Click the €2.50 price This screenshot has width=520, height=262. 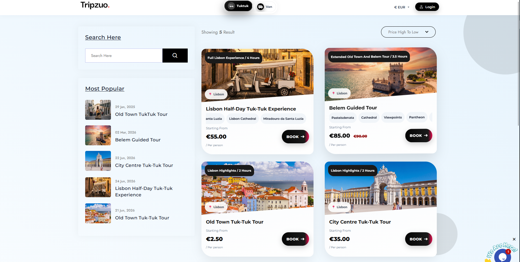click(x=214, y=239)
